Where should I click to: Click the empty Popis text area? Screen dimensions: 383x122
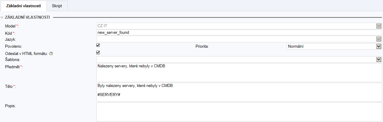239,112
